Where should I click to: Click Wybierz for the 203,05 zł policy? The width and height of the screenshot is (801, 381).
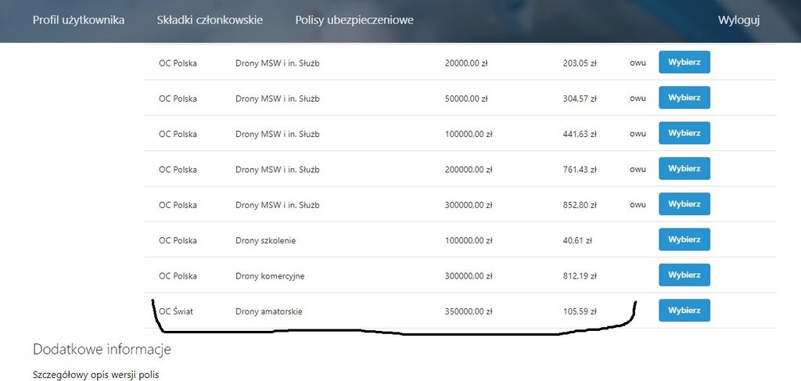[684, 63]
